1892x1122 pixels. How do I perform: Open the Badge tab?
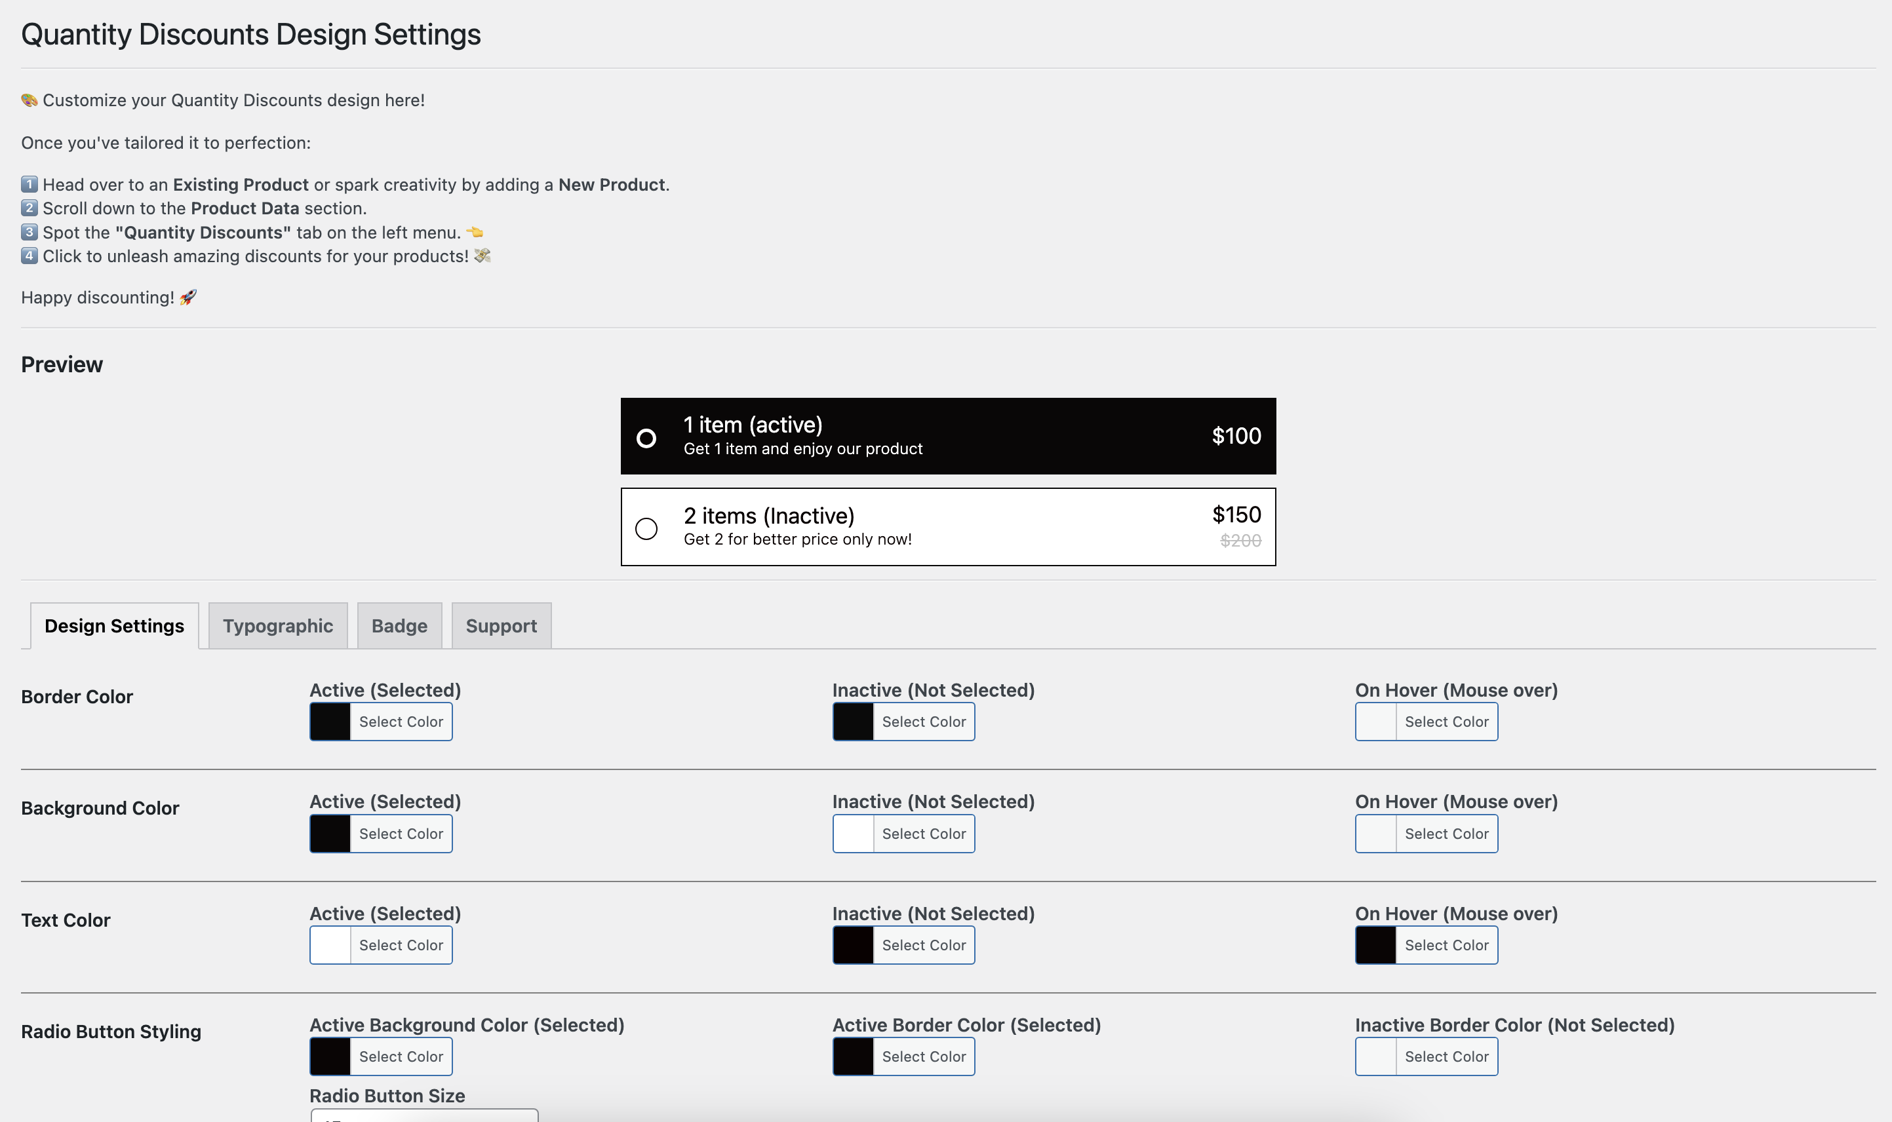click(398, 625)
